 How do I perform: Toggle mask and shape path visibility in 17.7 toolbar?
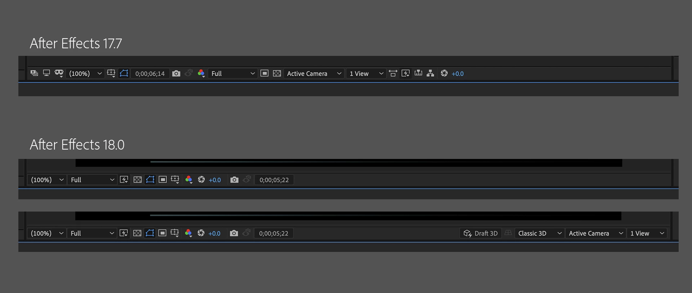pyautogui.click(x=124, y=74)
